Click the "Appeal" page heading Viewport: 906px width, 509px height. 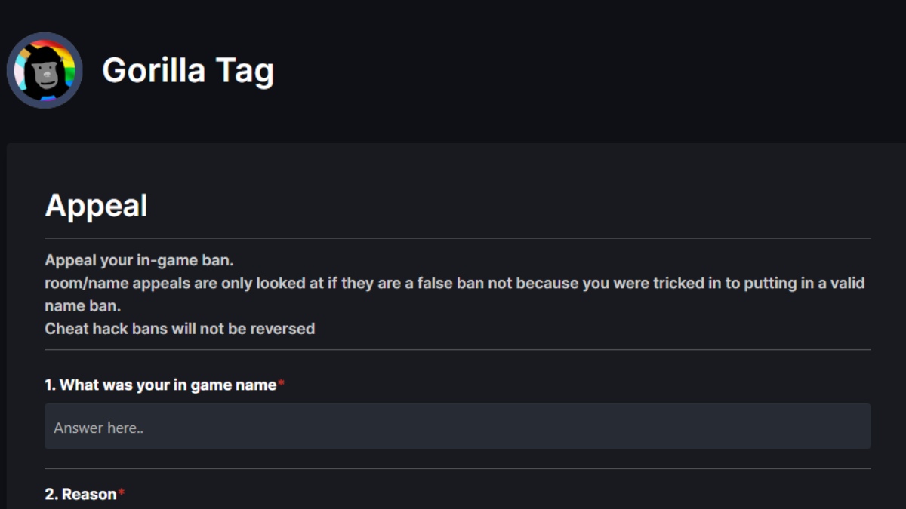coord(97,204)
